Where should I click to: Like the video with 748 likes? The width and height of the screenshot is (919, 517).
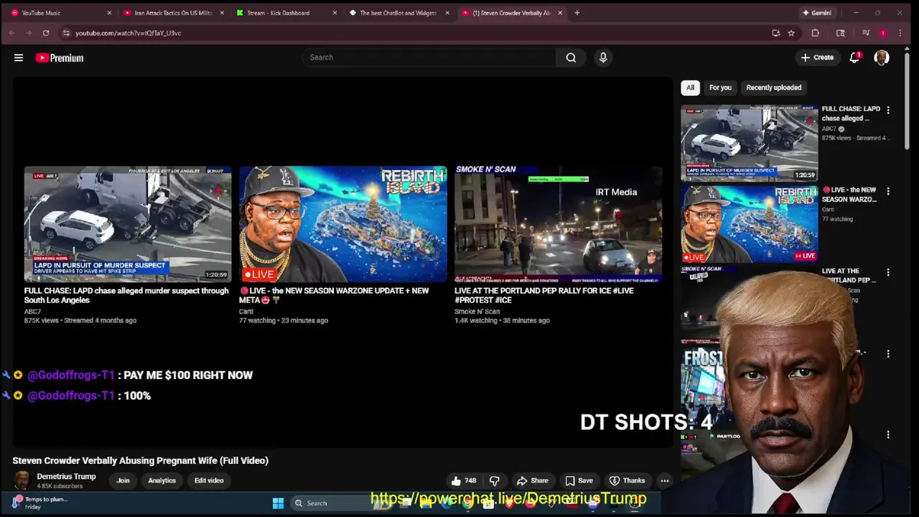[x=464, y=480]
